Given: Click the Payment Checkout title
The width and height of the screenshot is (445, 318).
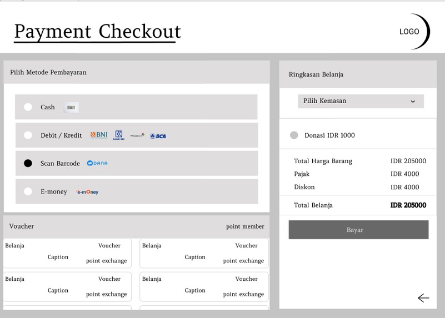Looking at the screenshot, I should click(97, 32).
